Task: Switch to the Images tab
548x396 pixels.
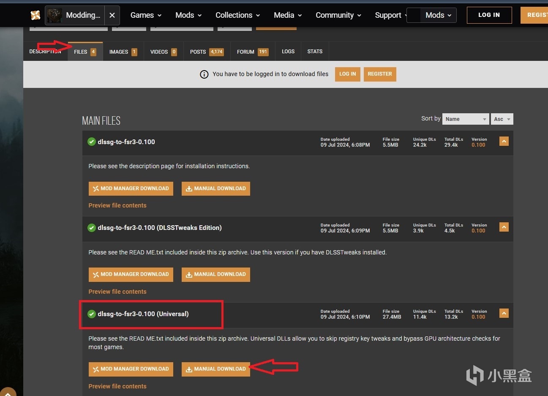Action: (x=123, y=52)
